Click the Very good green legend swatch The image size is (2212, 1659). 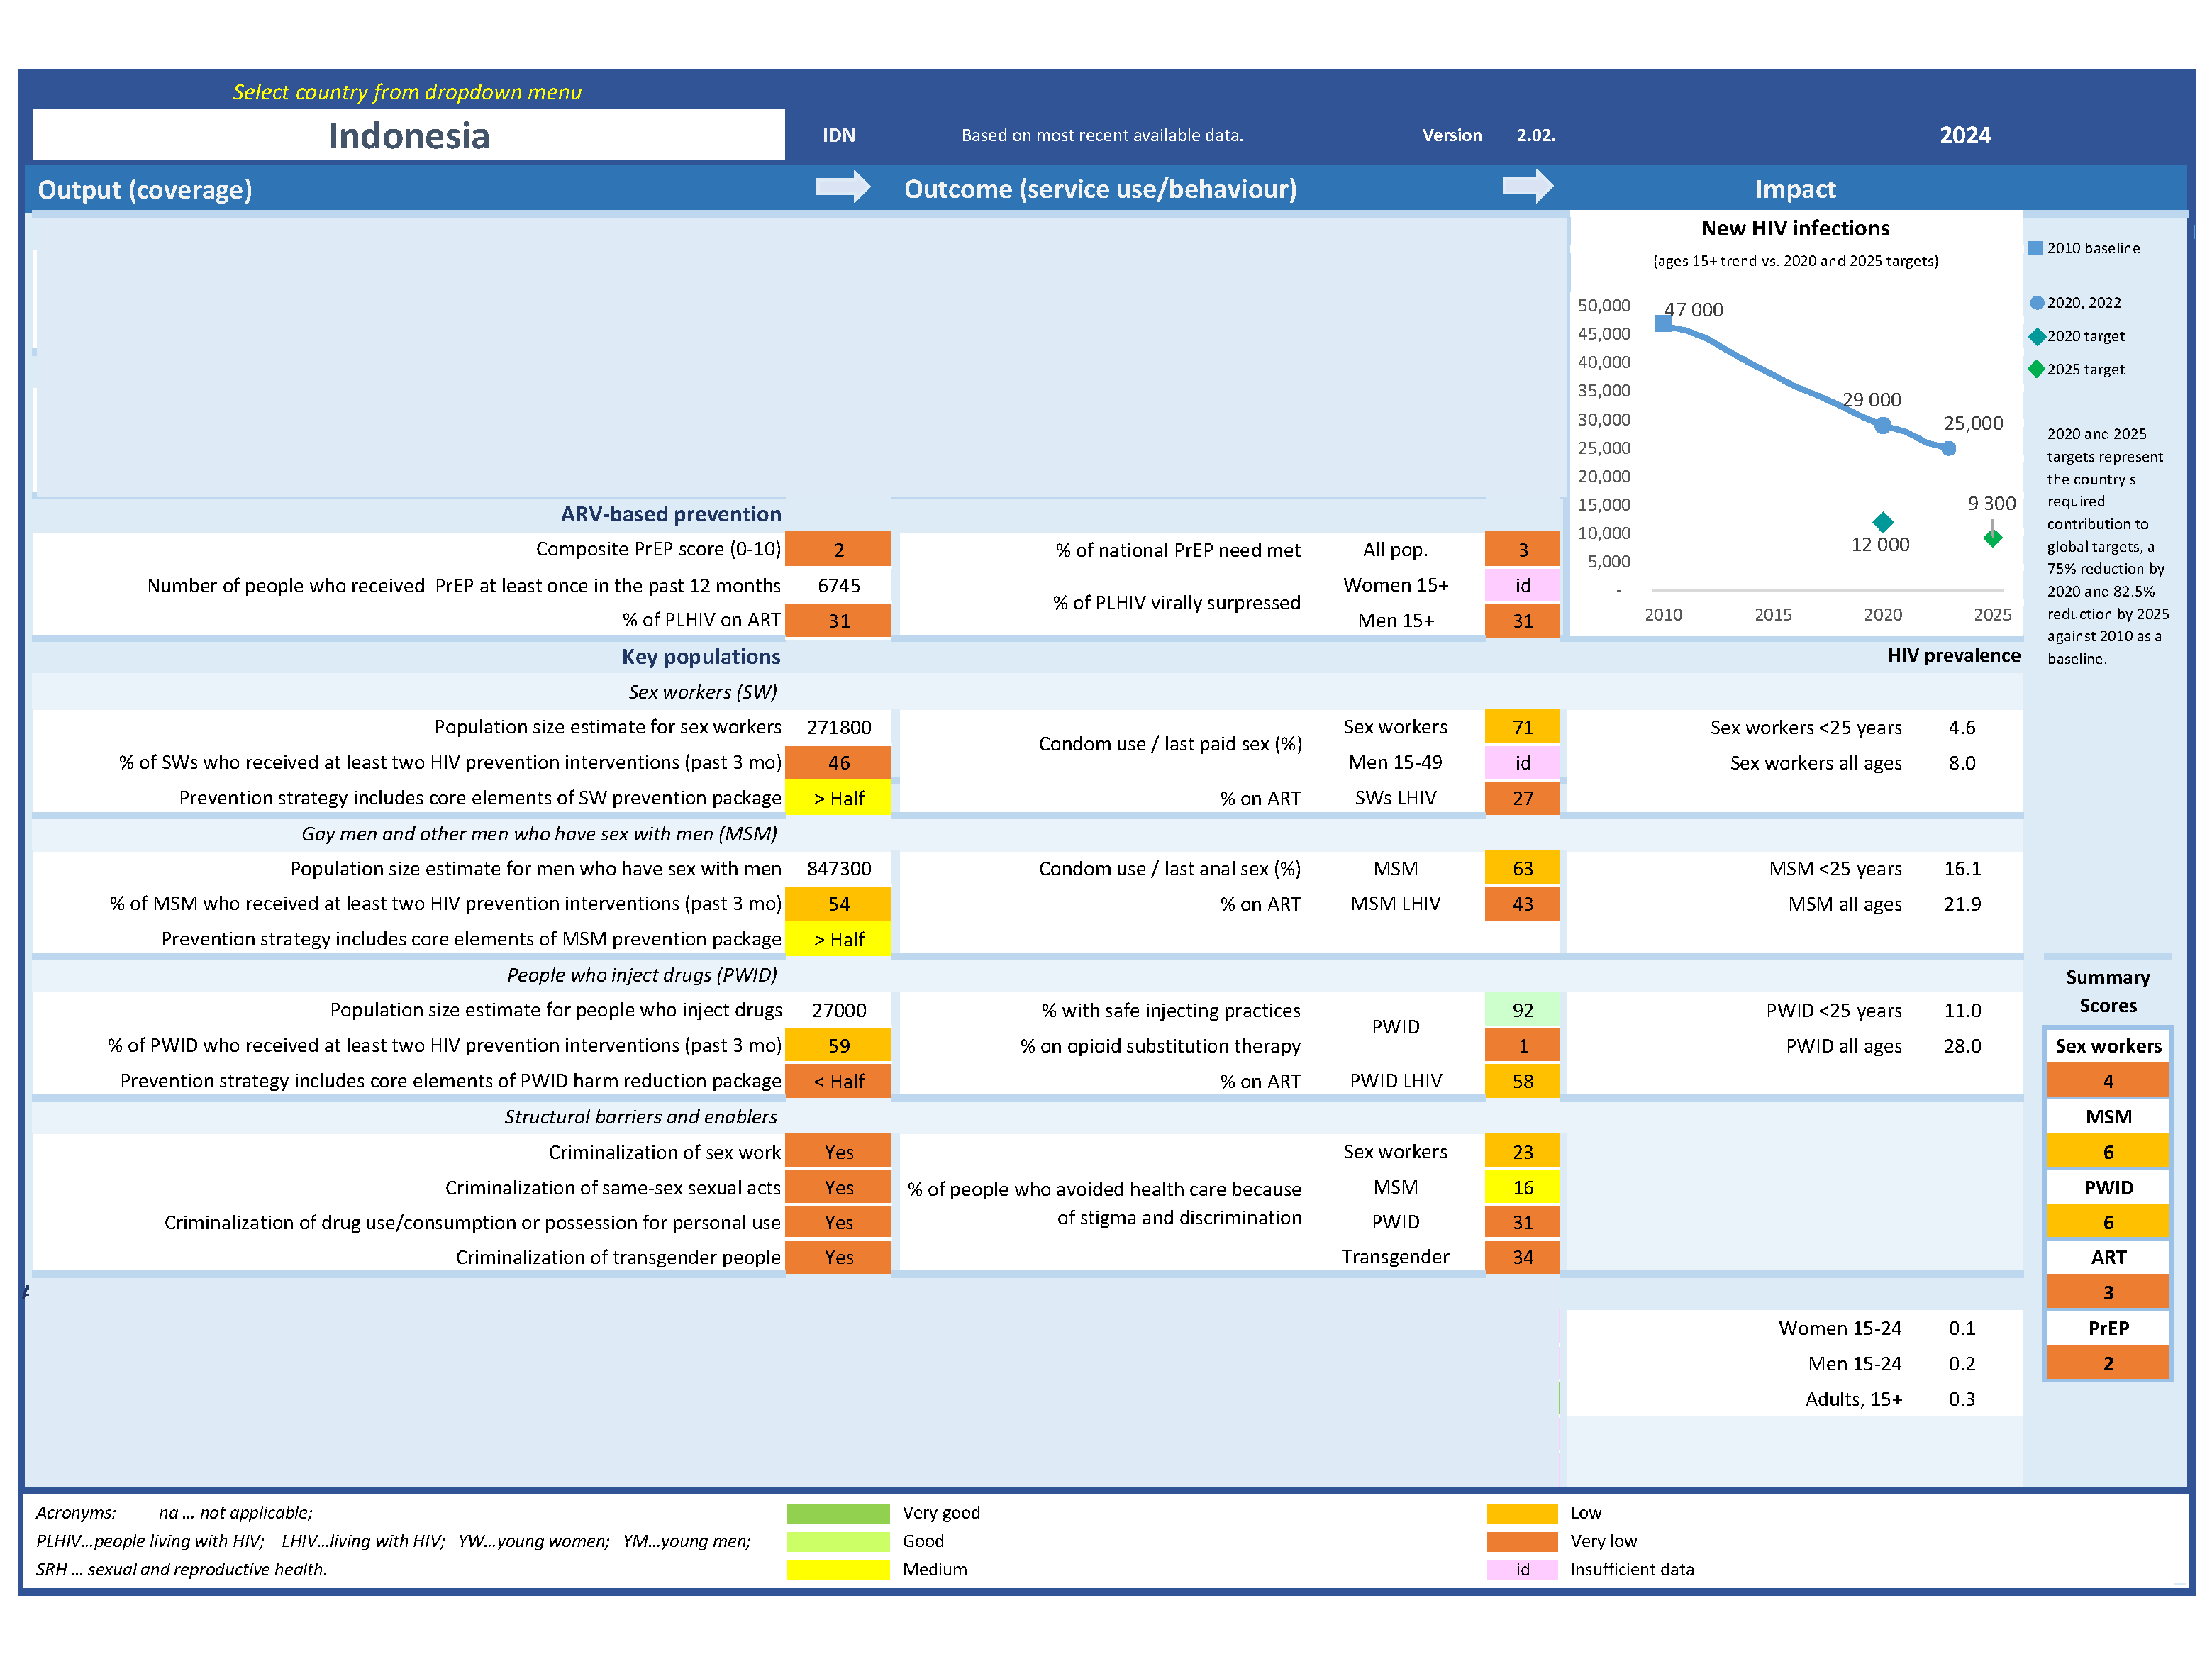pos(838,1513)
